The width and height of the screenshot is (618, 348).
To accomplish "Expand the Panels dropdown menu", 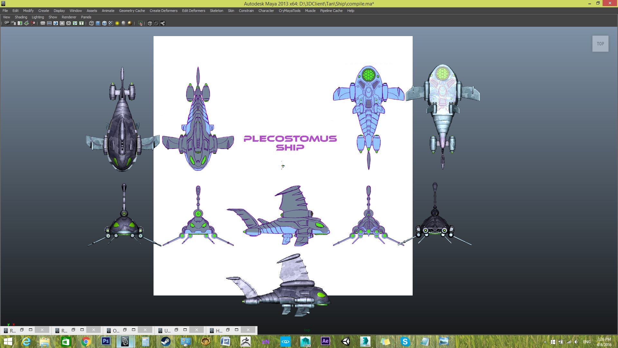I will point(86,17).
